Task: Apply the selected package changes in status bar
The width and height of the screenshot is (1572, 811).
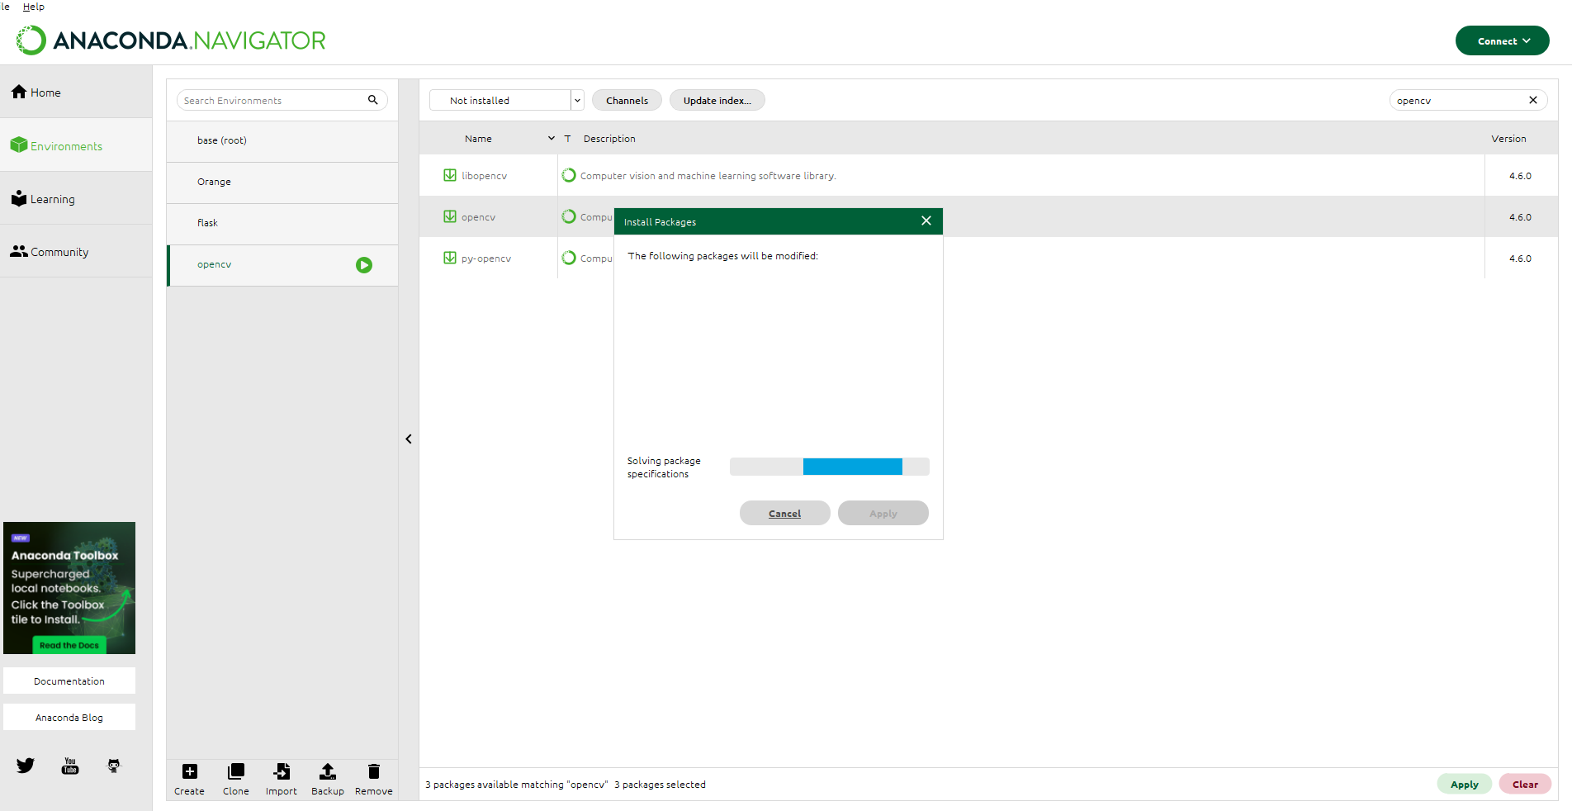Action: pyautogui.click(x=1464, y=784)
